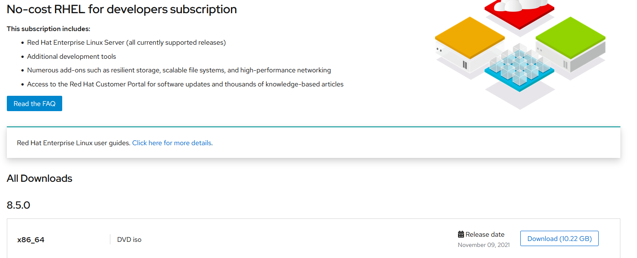Click the x86_64 architecture label
Viewport: 637px width, 258px height.
pos(31,240)
